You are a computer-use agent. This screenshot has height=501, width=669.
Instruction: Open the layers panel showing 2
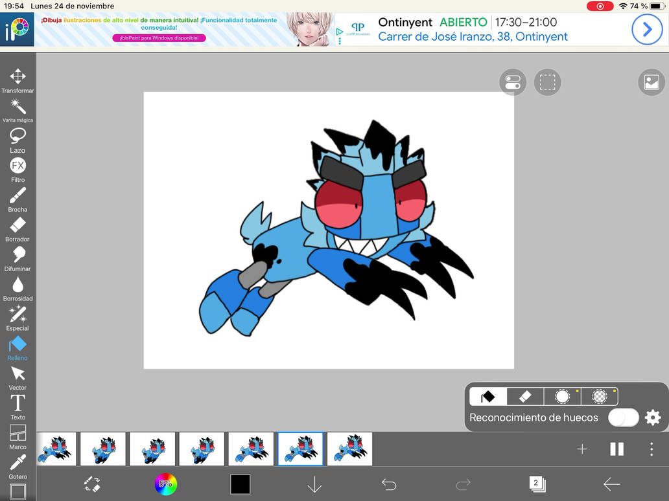click(537, 484)
